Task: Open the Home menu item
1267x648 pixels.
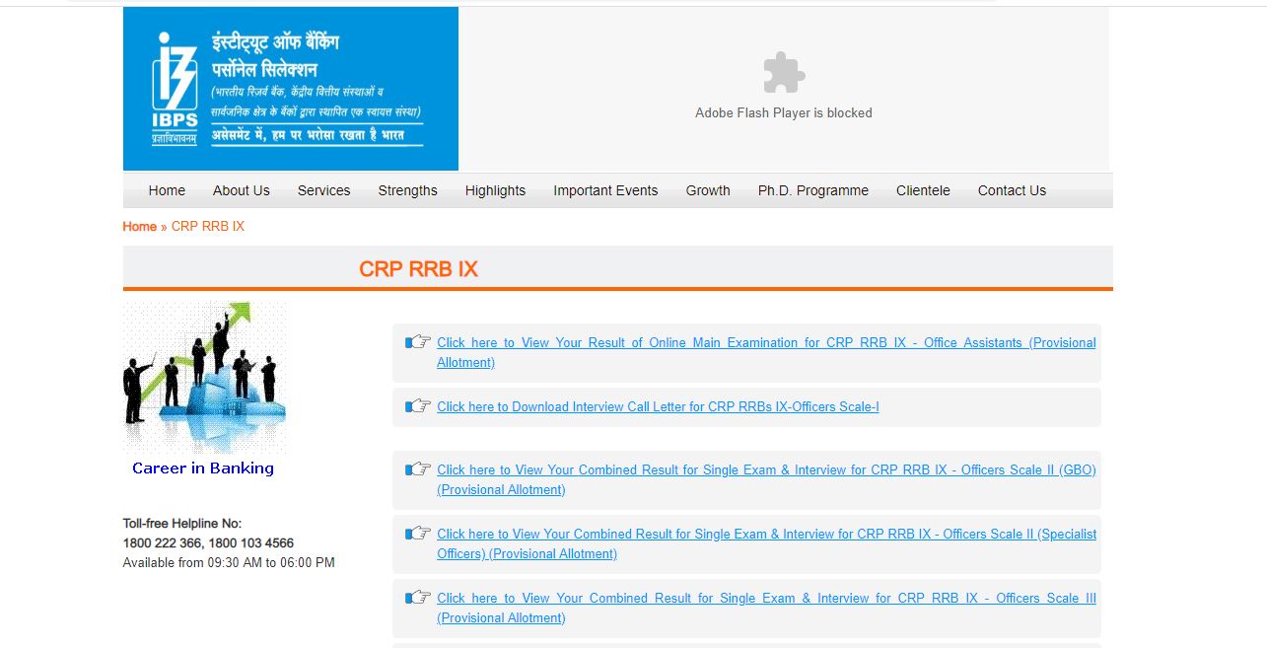Action: (167, 190)
